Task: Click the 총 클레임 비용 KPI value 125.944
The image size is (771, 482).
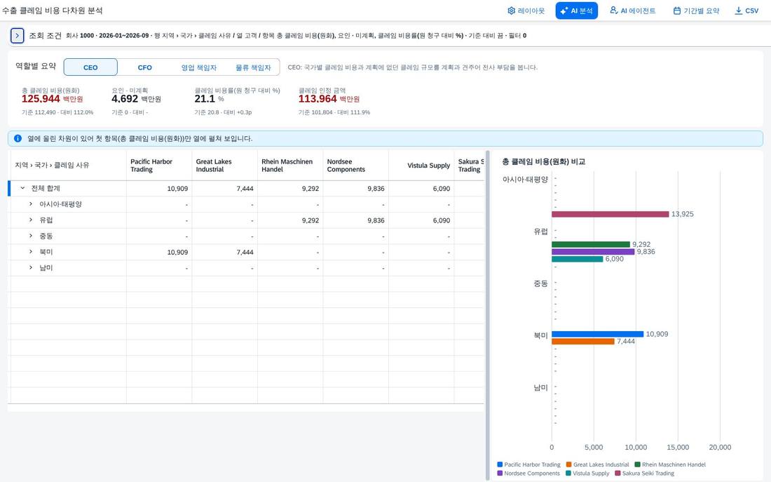Action: pos(41,99)
